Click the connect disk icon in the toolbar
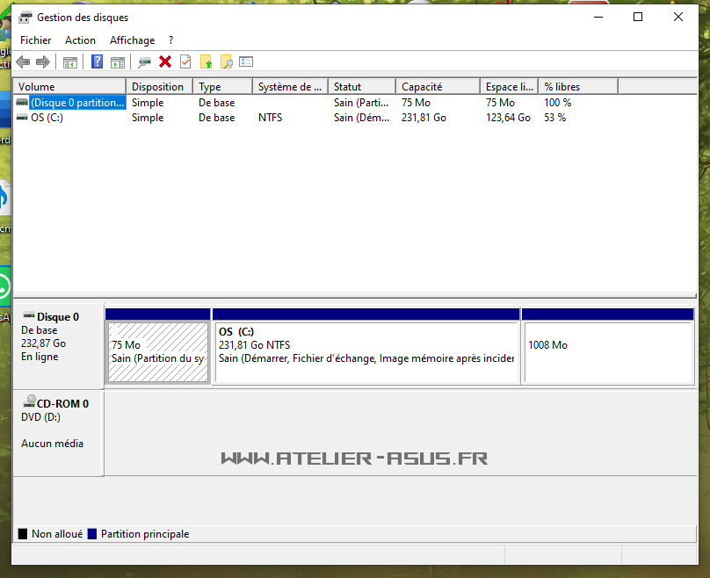Screen dimensions: 710x578 tap(144, 61)
